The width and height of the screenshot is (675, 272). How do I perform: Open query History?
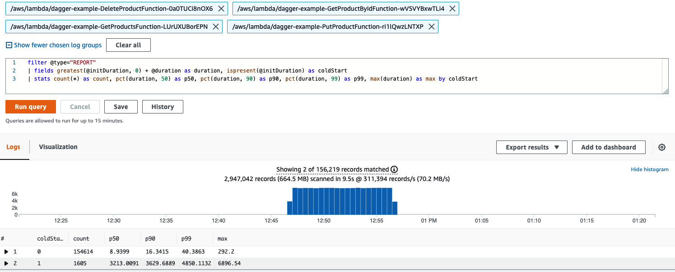[163, 107]
